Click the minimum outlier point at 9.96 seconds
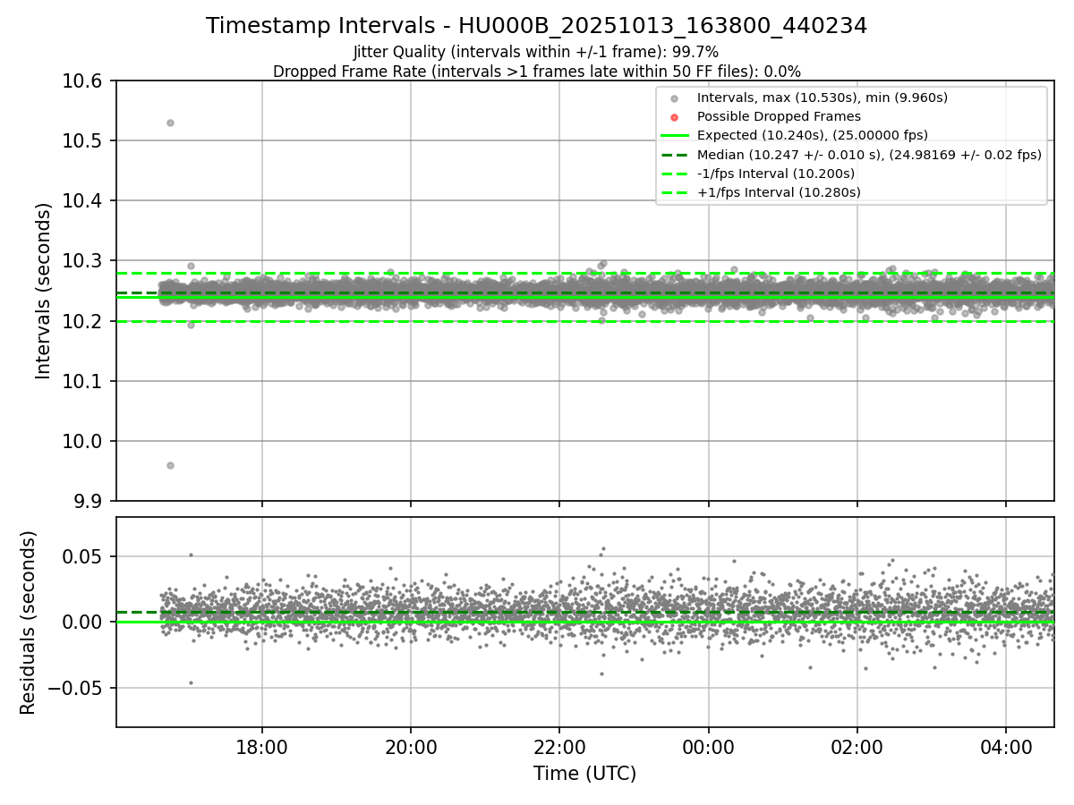Image resolution: width=1074 pixels, height=805 pixels. pyautogui.click(x=170, y=465)
